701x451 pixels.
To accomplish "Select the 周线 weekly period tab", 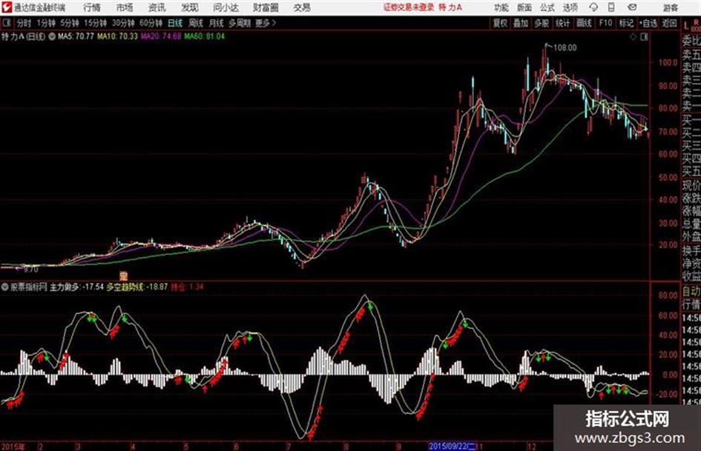I will (196, 23).
